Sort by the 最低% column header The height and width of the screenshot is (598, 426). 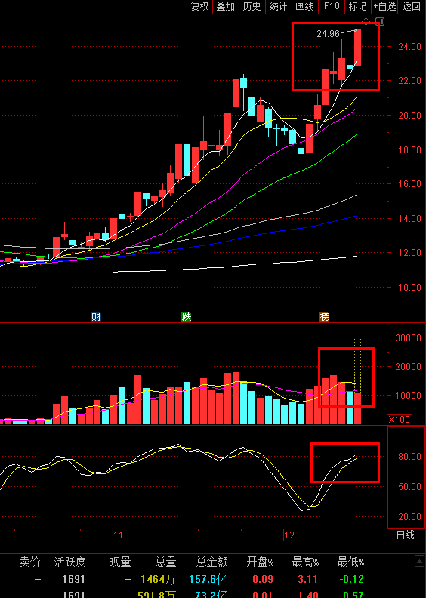351,562
